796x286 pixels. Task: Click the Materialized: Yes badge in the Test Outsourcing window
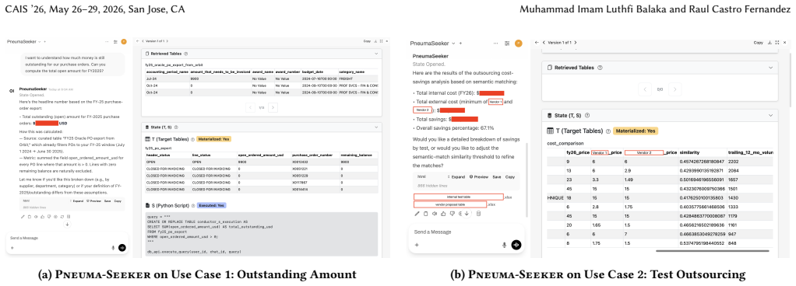click(635, 131)
